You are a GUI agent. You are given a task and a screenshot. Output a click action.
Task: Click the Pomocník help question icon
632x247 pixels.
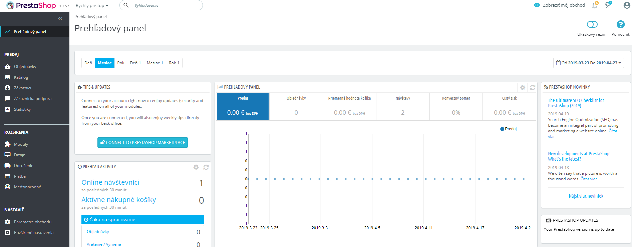coord(621,24)
